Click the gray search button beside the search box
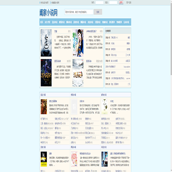Image resolution: width=172 pixels, height=172 pixels. [x=98, y=12]
